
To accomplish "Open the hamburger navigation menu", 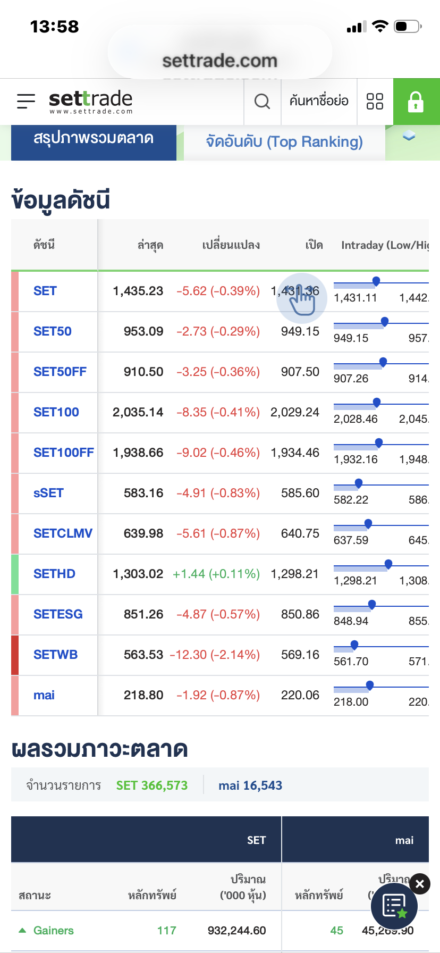I will coord(26,101).
